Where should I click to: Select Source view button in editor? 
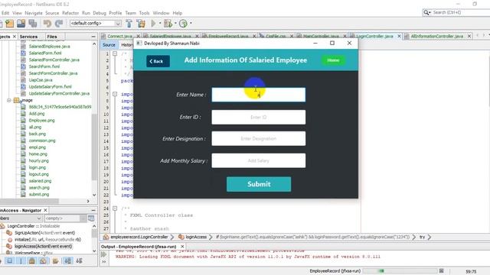point(109,45)
